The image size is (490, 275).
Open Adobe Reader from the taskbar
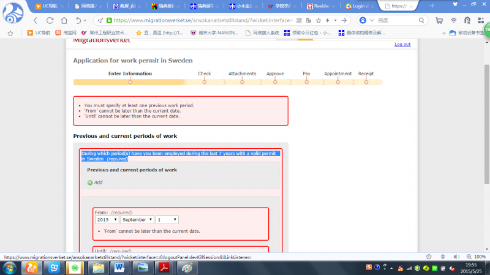click(164, 268)
